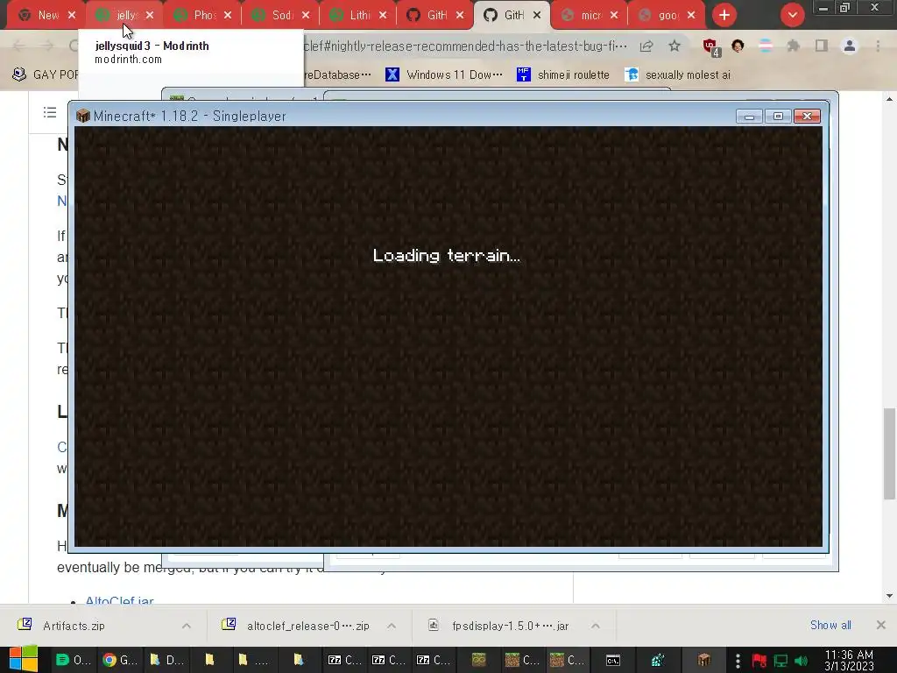This screenshot has width=897, height=673.
Task: Click the network tray icon
Action: (780, 661)
